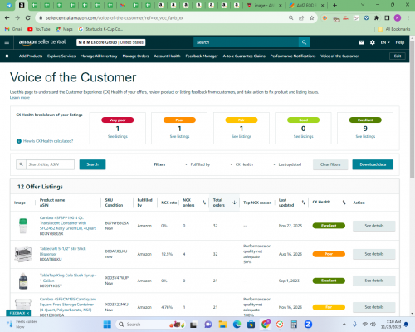Go to Manage All Inventory

[99, 56]
